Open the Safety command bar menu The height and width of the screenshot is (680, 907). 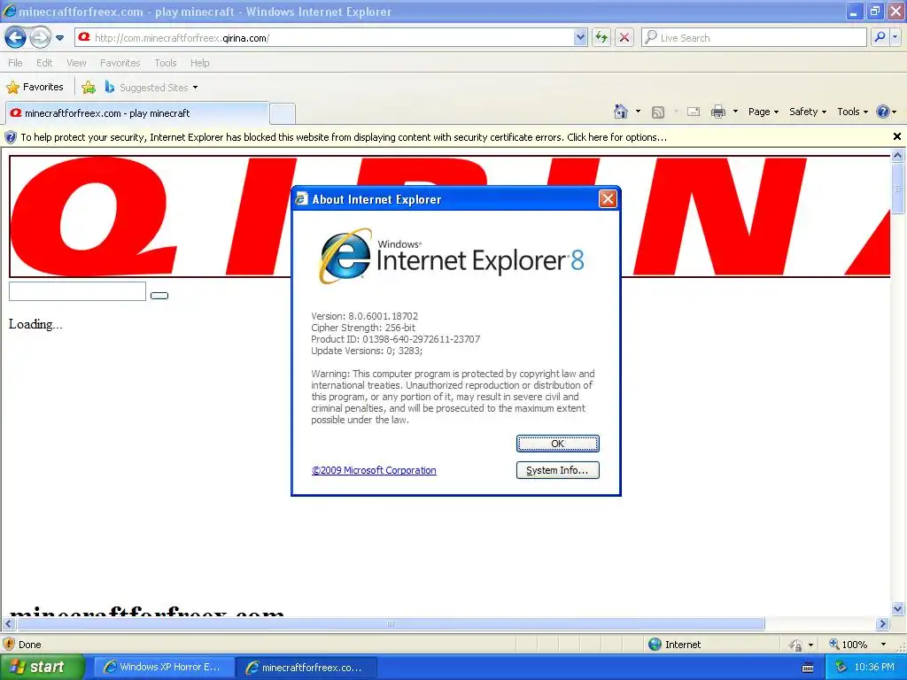click(x=808, y=112)
